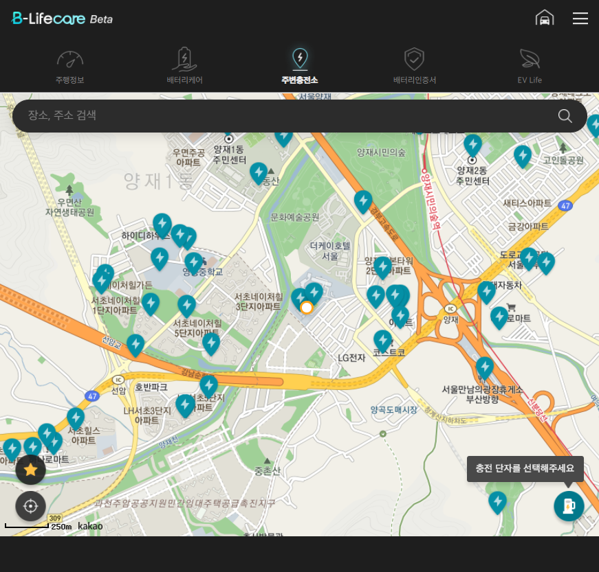This screenshot has width=599, height=572.
Task: Click the magnifier search icon
Action: point(565,115)
